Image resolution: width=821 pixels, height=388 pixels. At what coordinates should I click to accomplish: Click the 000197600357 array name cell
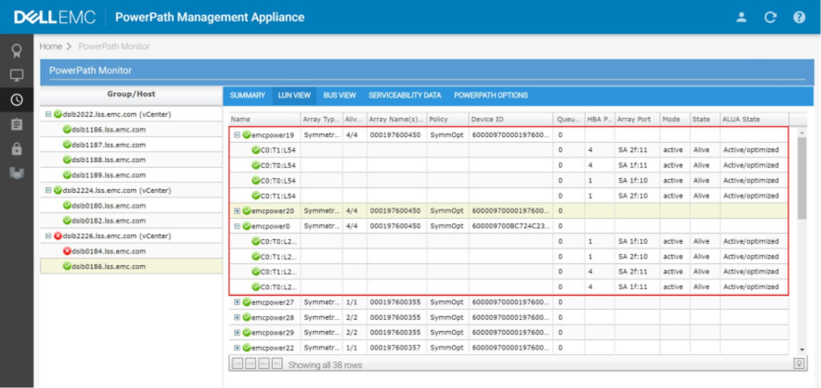coord(397,348)
